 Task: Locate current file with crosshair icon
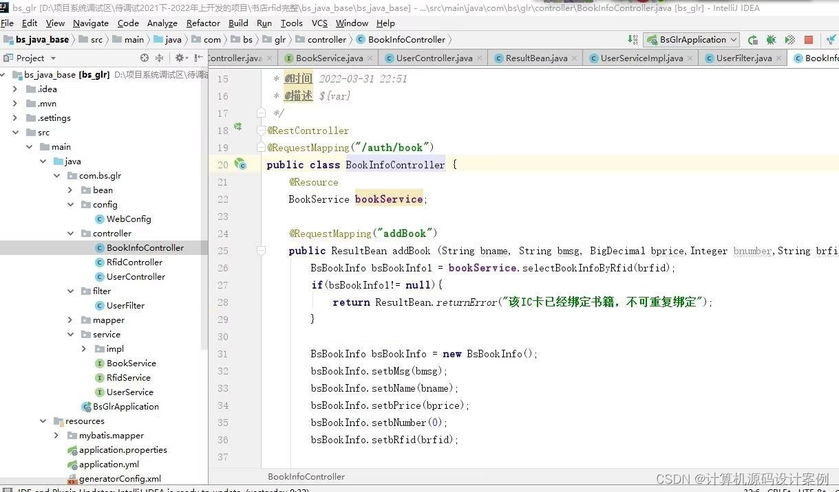144,58
